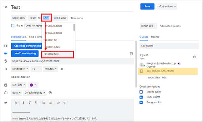Insert a link in description

point(58,103)
